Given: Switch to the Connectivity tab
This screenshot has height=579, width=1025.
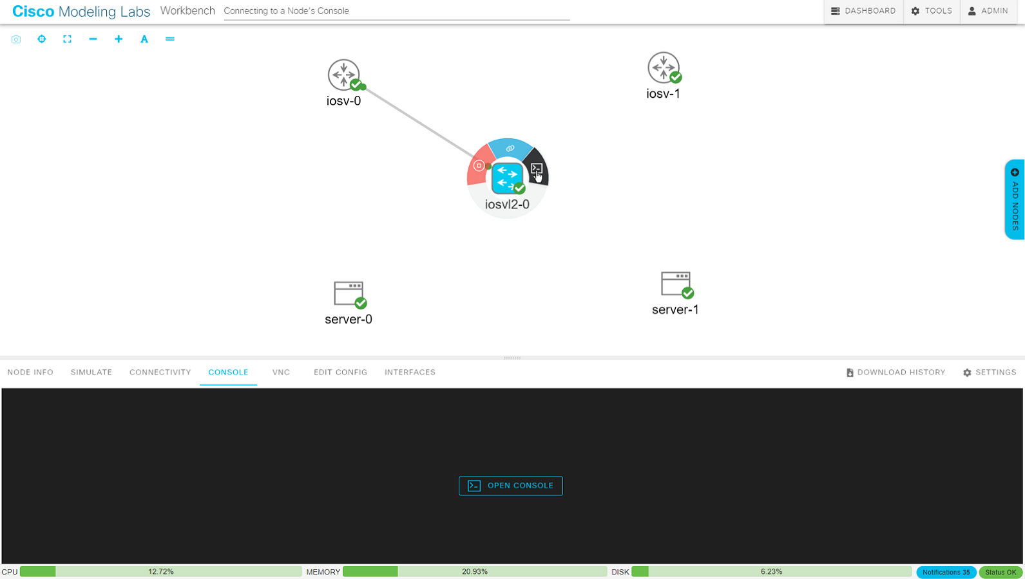Looking at the screenshot, I should [x=160, y=372].
